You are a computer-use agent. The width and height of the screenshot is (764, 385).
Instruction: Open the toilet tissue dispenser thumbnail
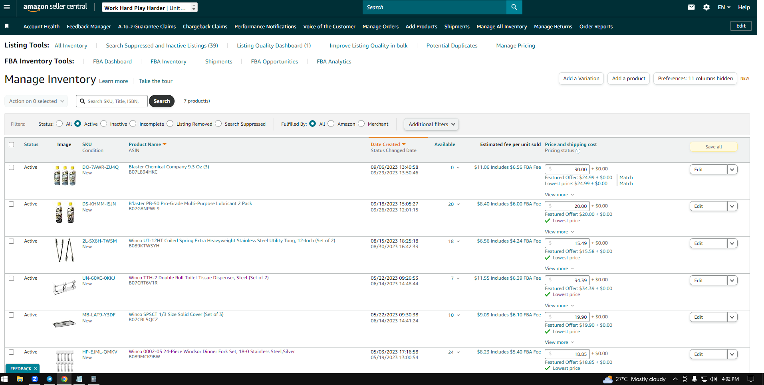click(65, 287)
